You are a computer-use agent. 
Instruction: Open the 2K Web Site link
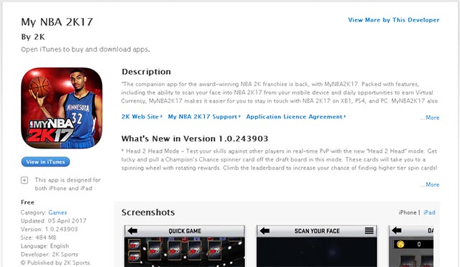tap(142, 117)
